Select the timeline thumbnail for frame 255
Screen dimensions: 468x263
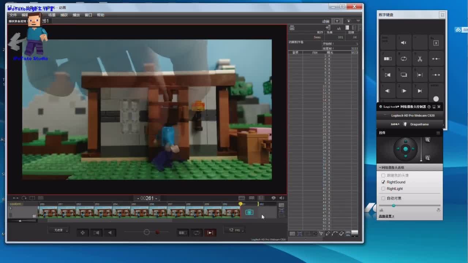click(x=140, y=212)
